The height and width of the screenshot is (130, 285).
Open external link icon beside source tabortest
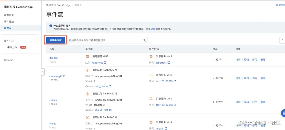point(105,63)
